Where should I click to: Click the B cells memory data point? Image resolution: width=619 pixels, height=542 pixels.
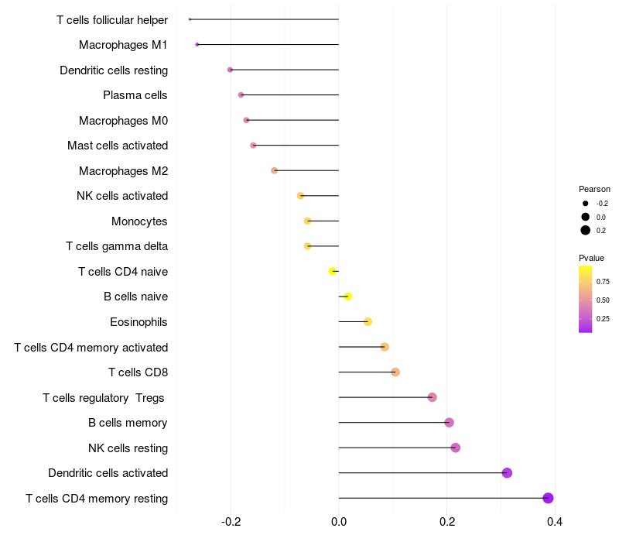449,423
